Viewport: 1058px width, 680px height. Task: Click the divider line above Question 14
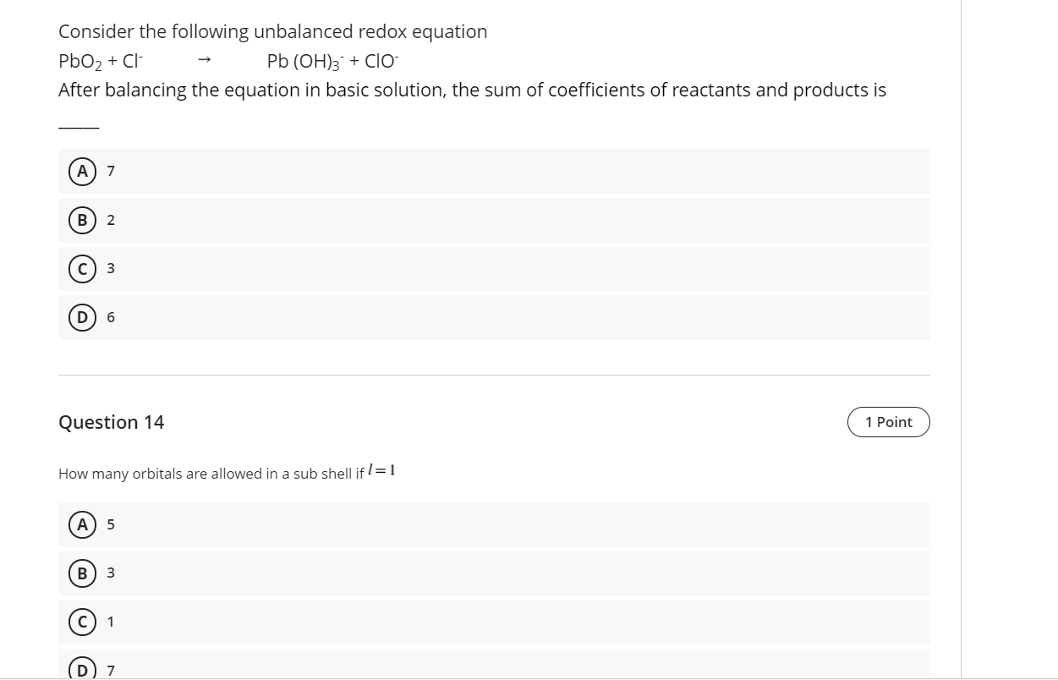click(495, 373)
